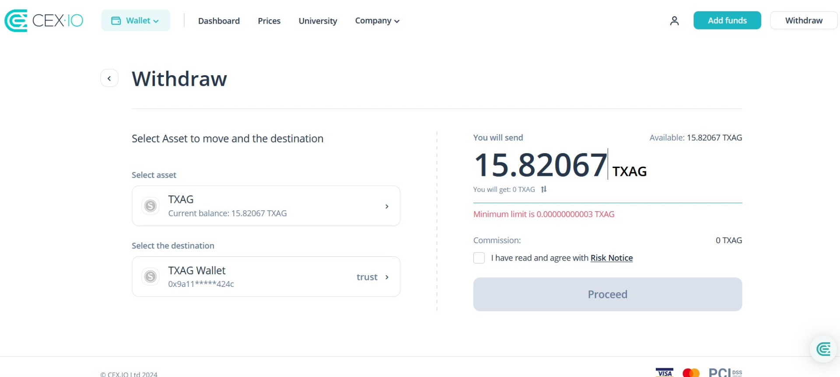The image size is (840, 377).
Task: Go back using the arrow beside Withdraw
Action: point(109,78)
